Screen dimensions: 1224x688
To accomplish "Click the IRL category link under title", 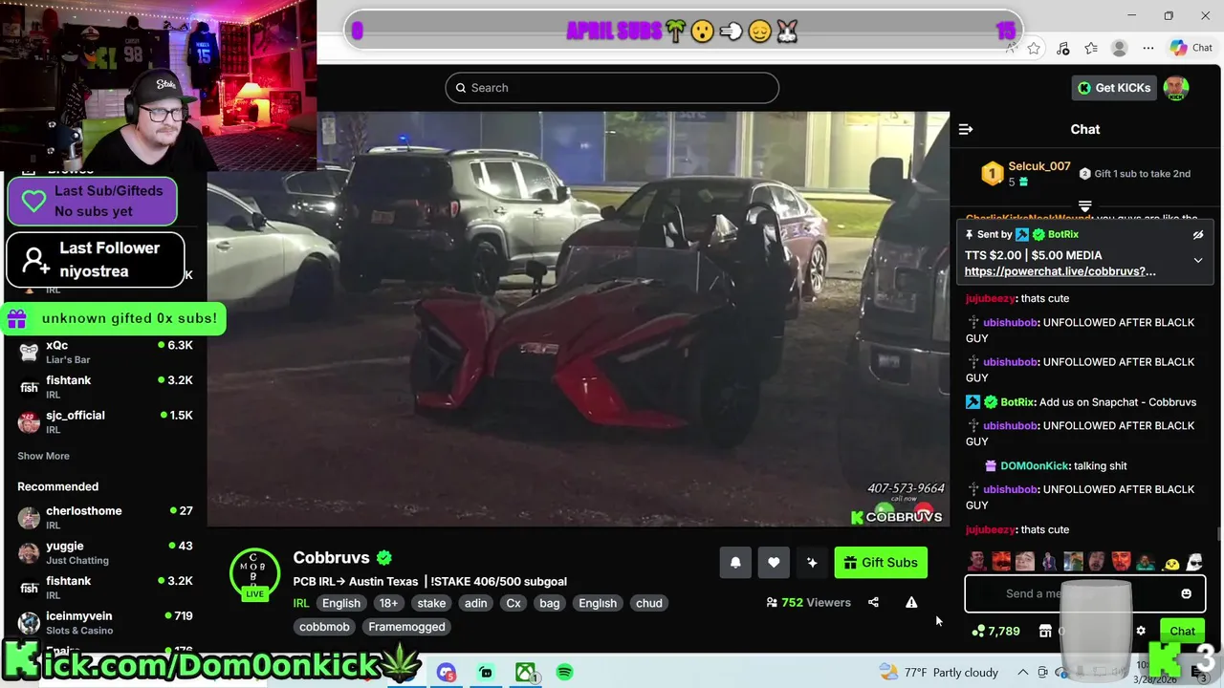I will tap(300, 603).
